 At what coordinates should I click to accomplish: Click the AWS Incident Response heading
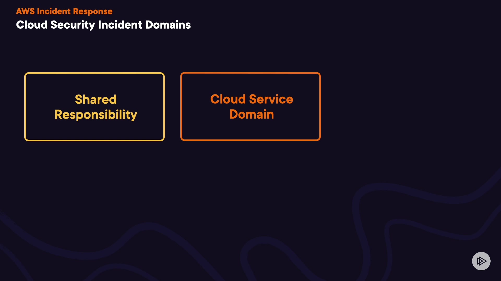[x=64, y=11]
